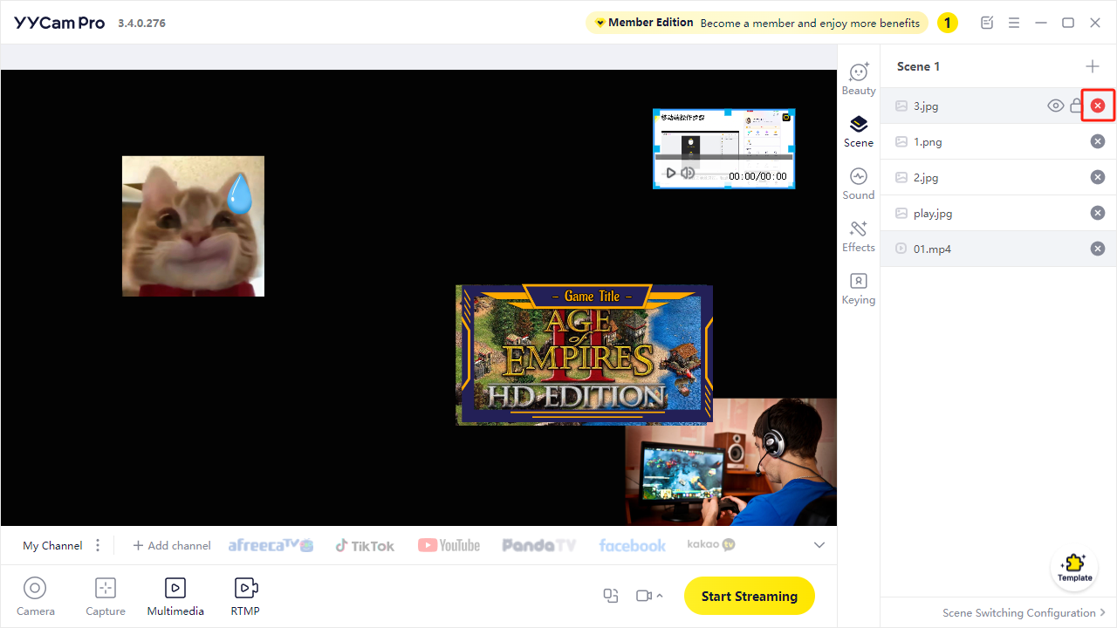The image size is (1117, 628).
Task: Click Add channel
Action: pyautogui.click(x=172, y=545)
